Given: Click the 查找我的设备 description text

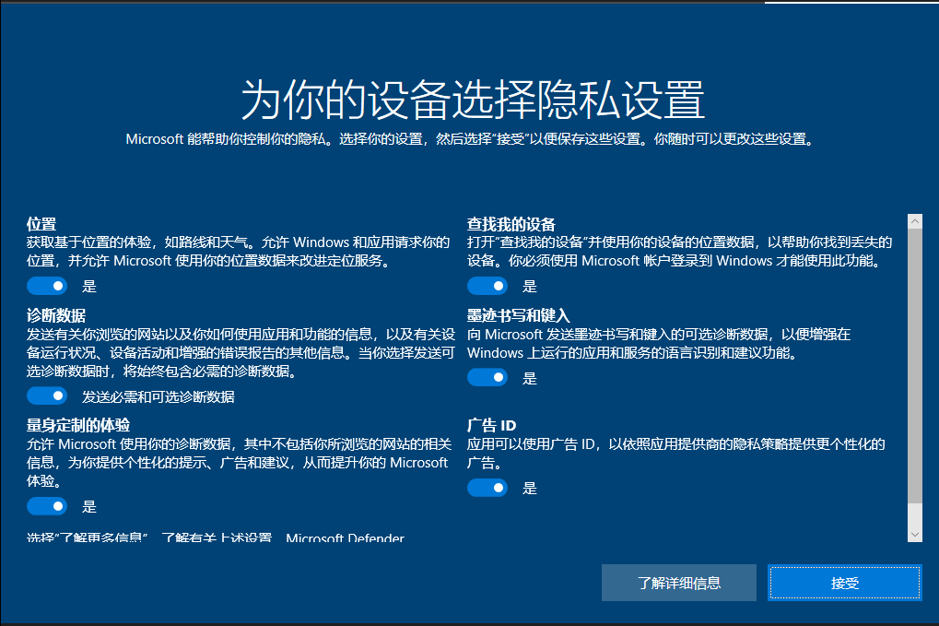Looking at the screenshot, I should click(x=680, y=252).
